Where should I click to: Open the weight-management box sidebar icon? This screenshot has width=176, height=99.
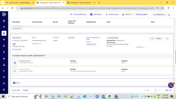pos(4,46)
